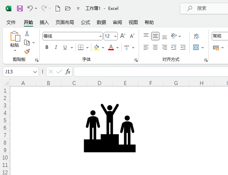This screenshot has height=175, width=228.
Task: Toggle wrap text
Action: pos(196,36)
